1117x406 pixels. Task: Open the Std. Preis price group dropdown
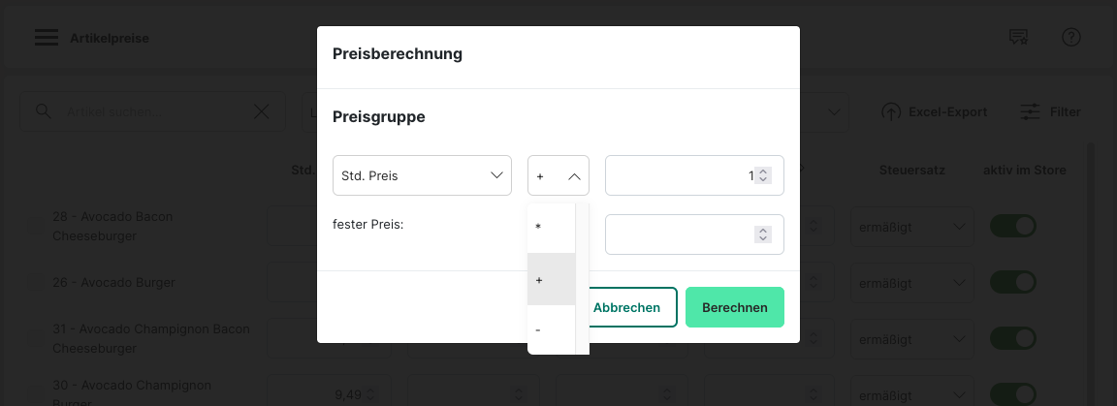tap(422, 176)
